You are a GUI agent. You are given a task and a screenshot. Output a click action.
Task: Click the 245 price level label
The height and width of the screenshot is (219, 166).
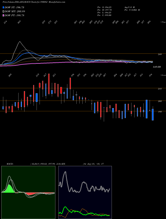(x=160, y=54)
